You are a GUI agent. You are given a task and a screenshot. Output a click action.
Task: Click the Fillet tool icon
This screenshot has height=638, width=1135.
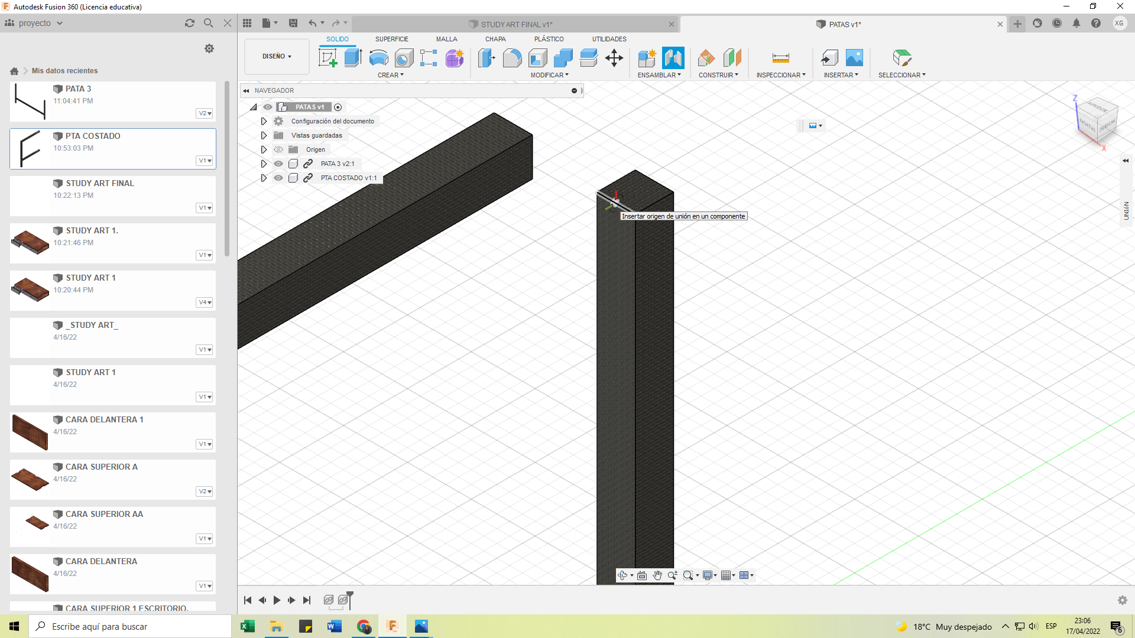tap(512, 58)
